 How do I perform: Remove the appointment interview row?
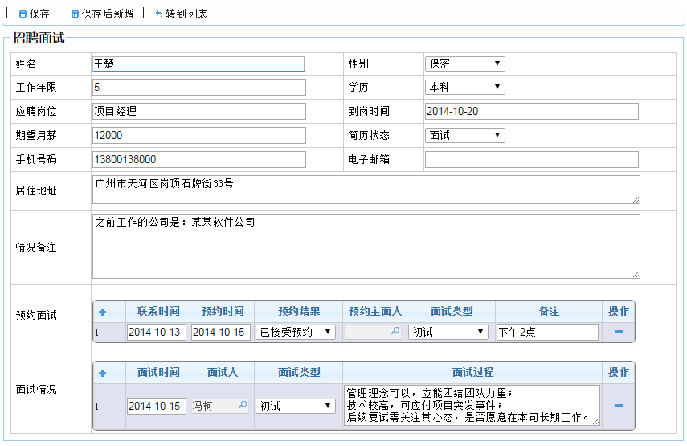pos(619,332)
